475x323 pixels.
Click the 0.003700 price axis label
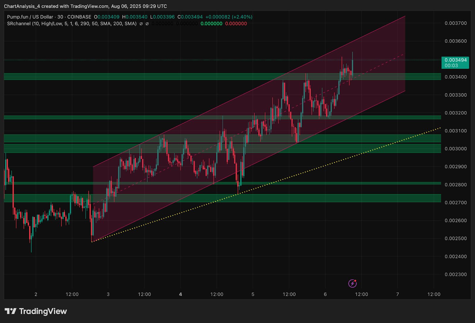pyautogui.click(x=456, y=23)
